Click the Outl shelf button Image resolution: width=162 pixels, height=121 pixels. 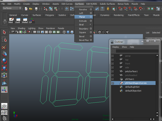tap(18, 20)
